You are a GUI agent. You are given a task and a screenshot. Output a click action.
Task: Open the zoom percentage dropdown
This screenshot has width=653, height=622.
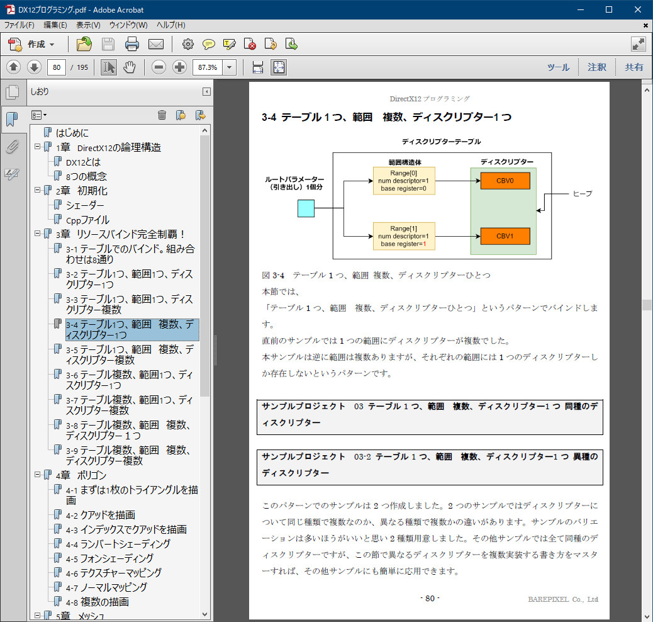(x=228, y=67)
